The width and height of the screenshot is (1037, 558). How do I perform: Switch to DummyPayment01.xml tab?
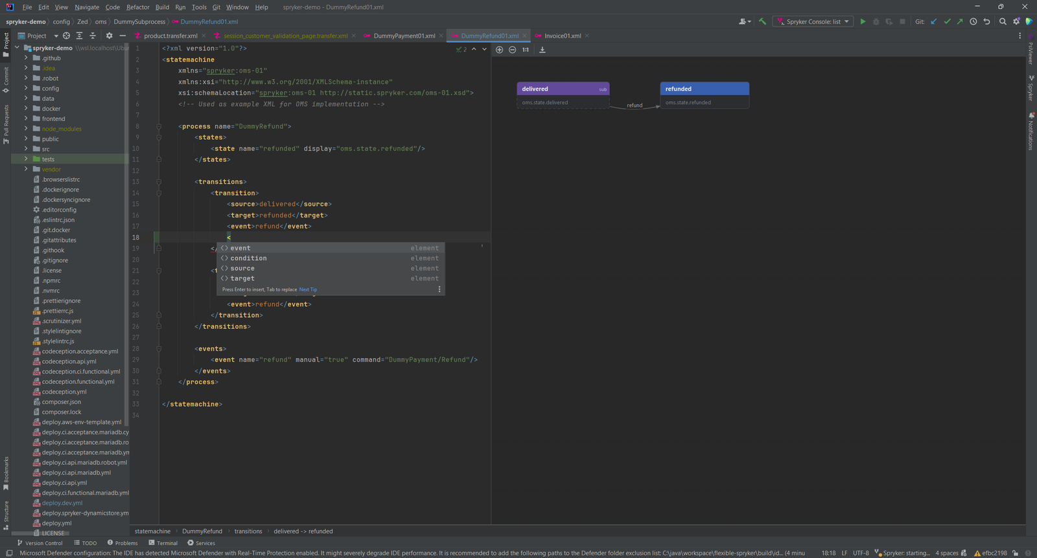[404, 36]
